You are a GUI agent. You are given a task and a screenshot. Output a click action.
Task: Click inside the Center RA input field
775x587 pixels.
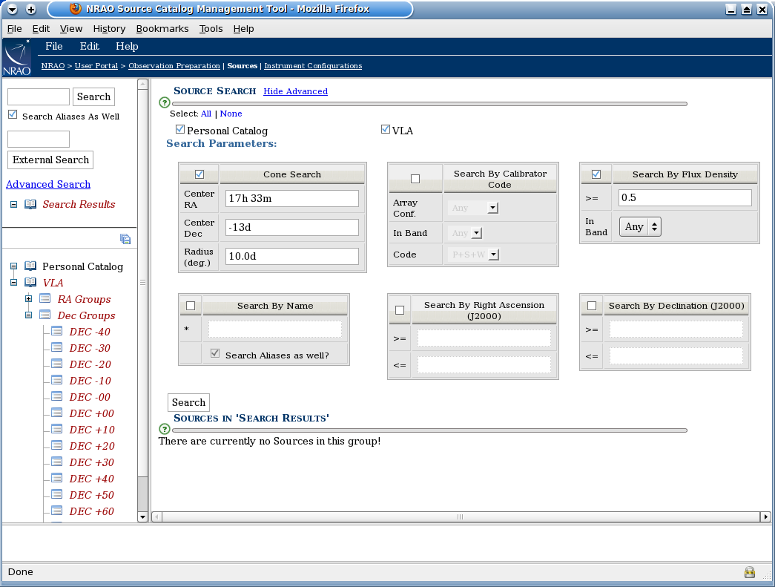pyautogui.click(x=291, y=198)
